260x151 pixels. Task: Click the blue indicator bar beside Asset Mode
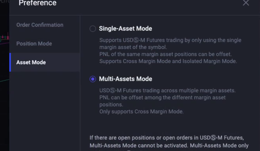tap(10, 62)
